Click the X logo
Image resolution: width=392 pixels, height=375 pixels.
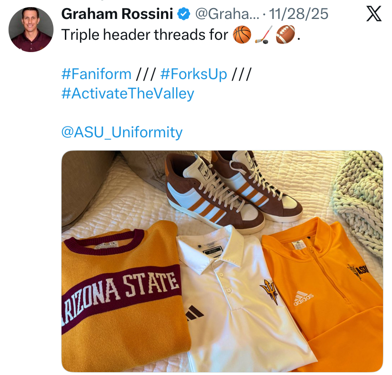(x=374, y=15)
